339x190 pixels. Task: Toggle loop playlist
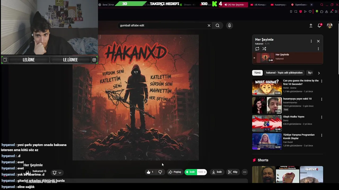click(257, 49)
